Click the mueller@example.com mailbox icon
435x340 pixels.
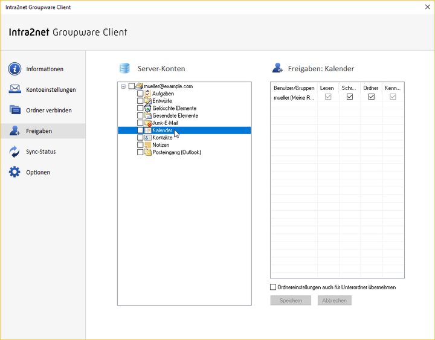click(x=140, y=86)
